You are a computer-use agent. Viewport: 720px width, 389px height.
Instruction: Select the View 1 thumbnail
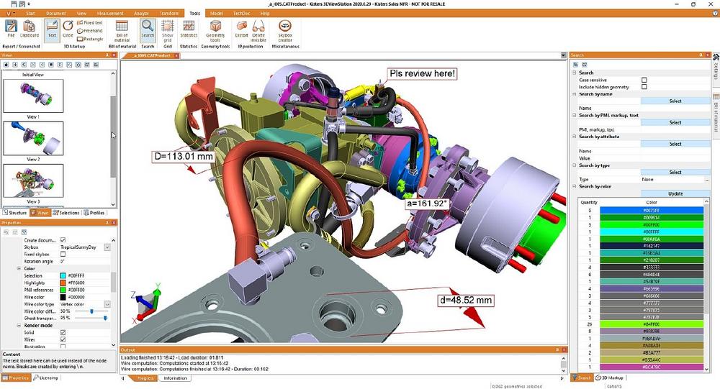(33, 96)
